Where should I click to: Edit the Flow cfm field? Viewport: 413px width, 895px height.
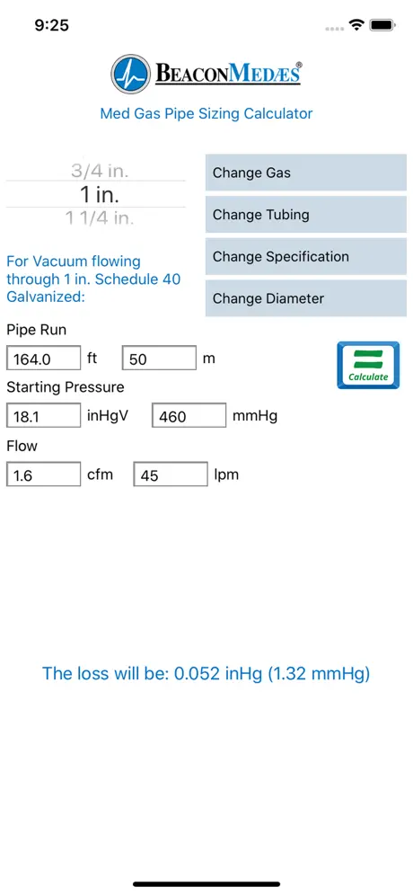click(x=44, y=474)
